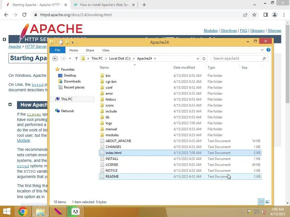Click the Explorer back arrow button
The width and height of the screenshot is (290, 217).
pos(55,58)
